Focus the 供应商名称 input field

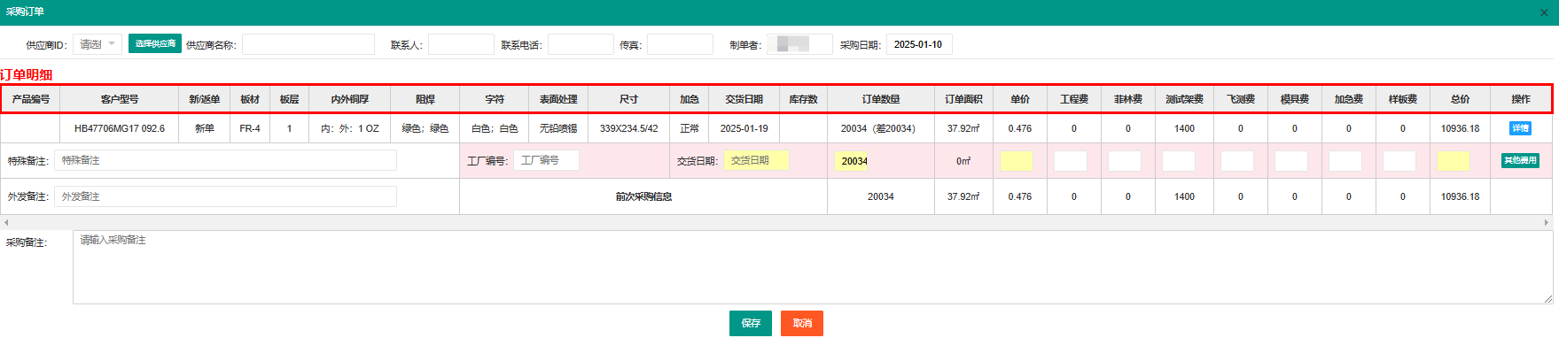[x=308, y=44]
